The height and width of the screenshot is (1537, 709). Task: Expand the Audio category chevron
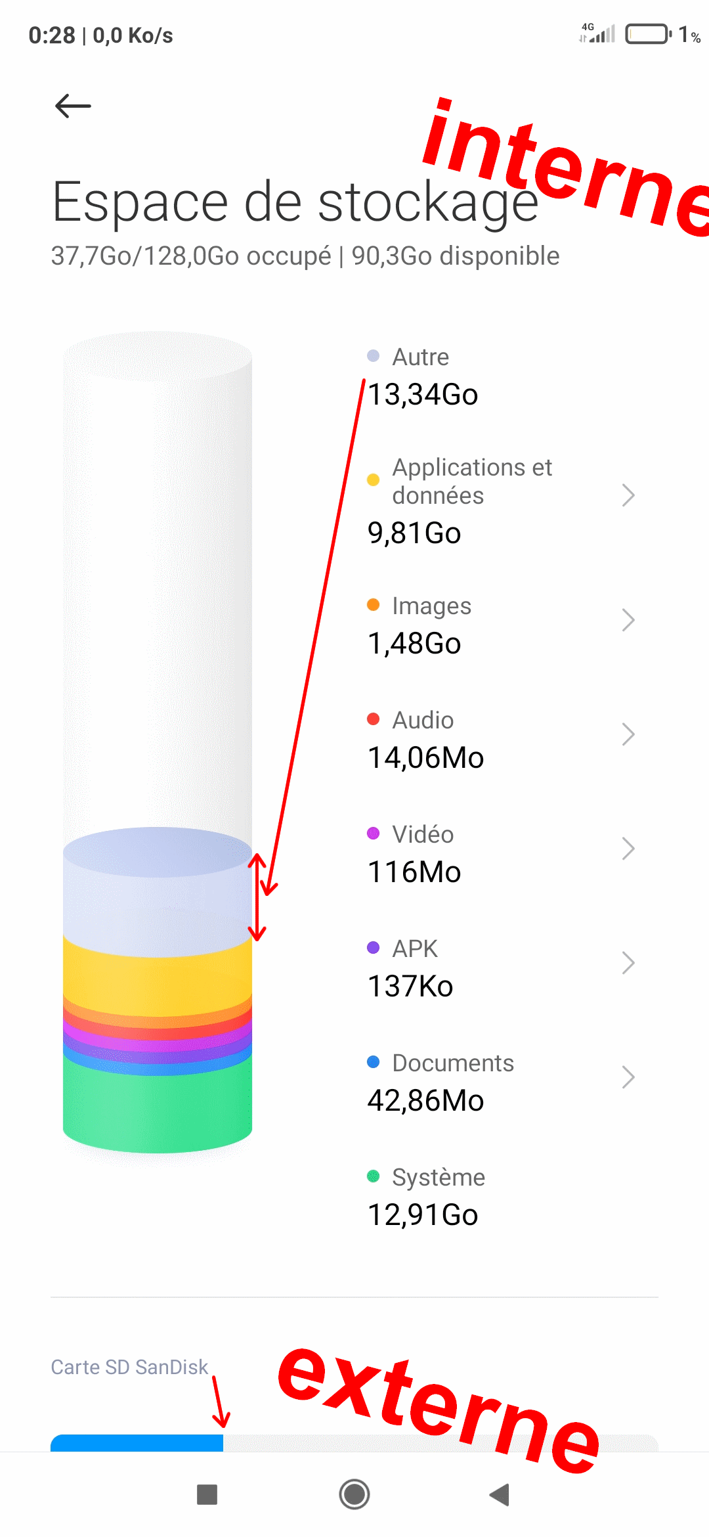tap(628, 734)
